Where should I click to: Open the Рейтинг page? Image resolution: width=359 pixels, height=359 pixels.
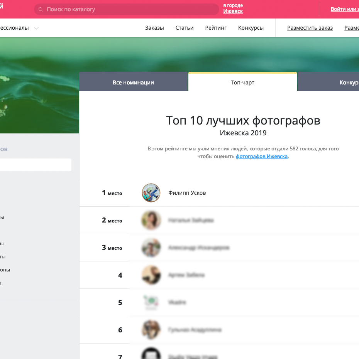(216, 28)
